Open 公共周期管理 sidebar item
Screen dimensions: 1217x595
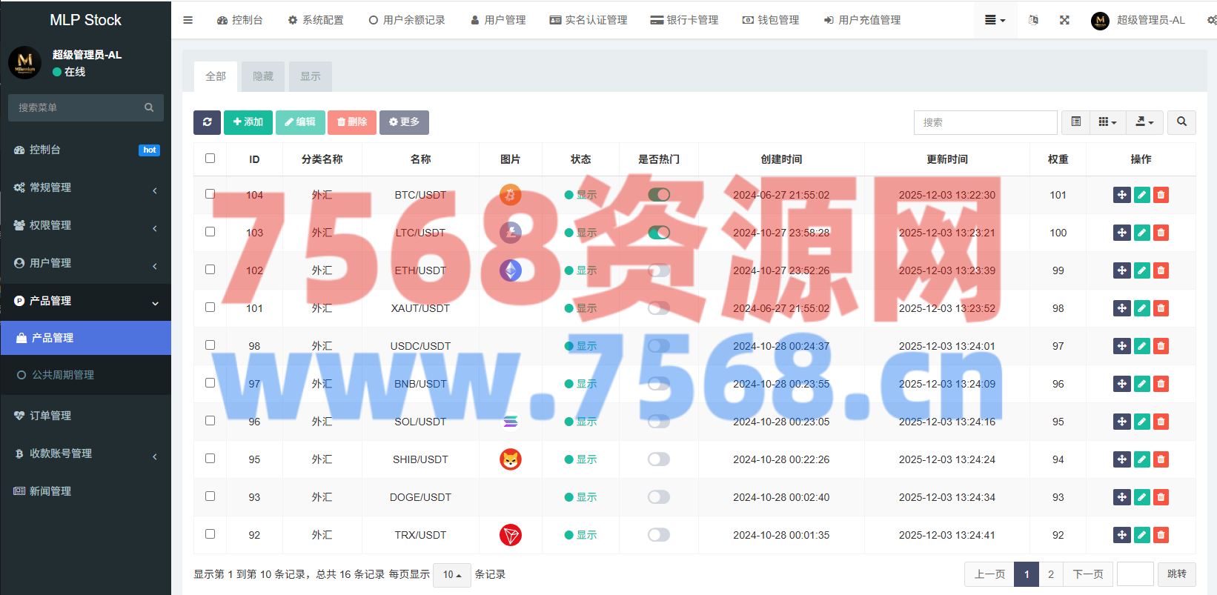point(63,375)
